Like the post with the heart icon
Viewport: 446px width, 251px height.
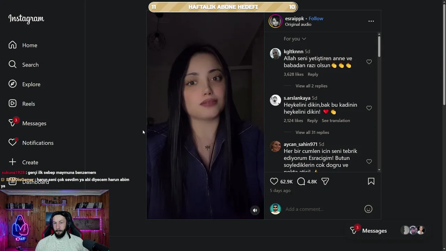[x=274, y=181]
